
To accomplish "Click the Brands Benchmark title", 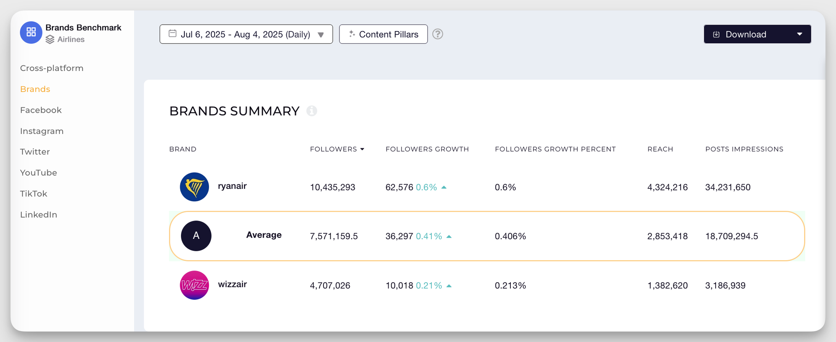I will [84, 28].
